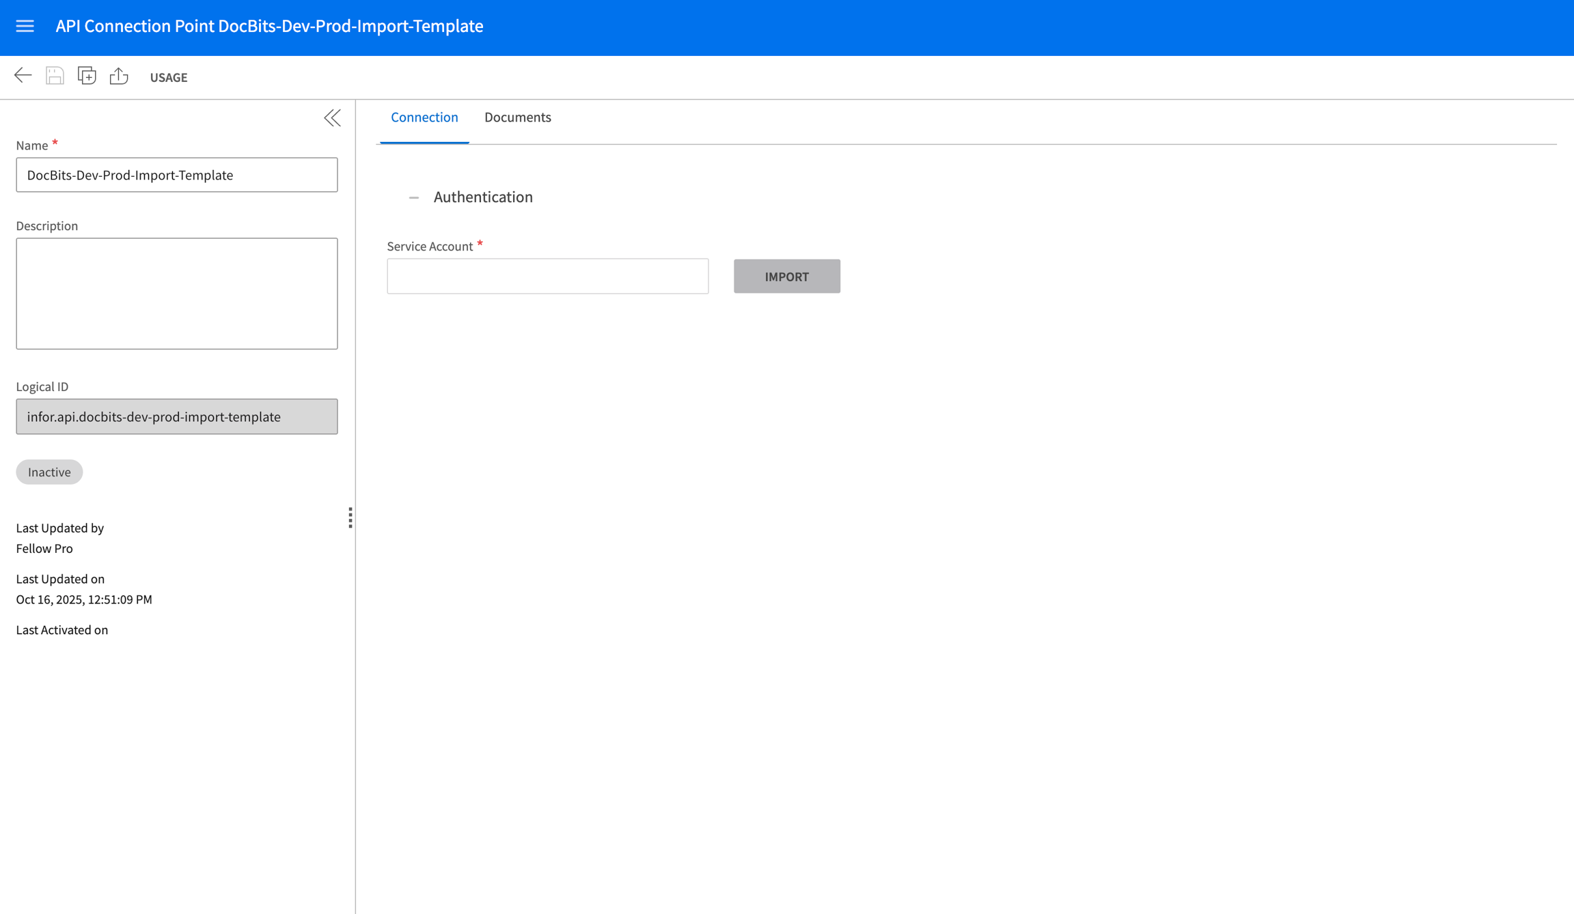Open the hamburger navigation menu

tap(25, 26)
